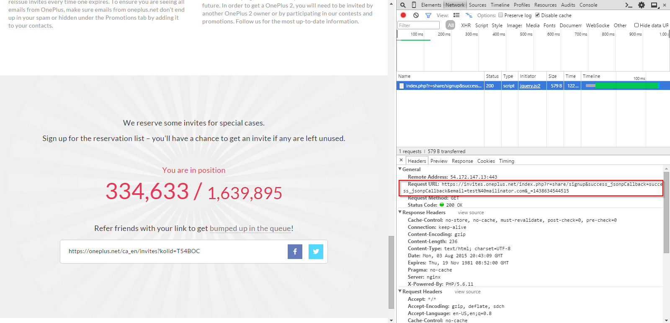The height and width of the screenshot is (323, 670).
Task: Sort requests by Size column
Action: 555,76
